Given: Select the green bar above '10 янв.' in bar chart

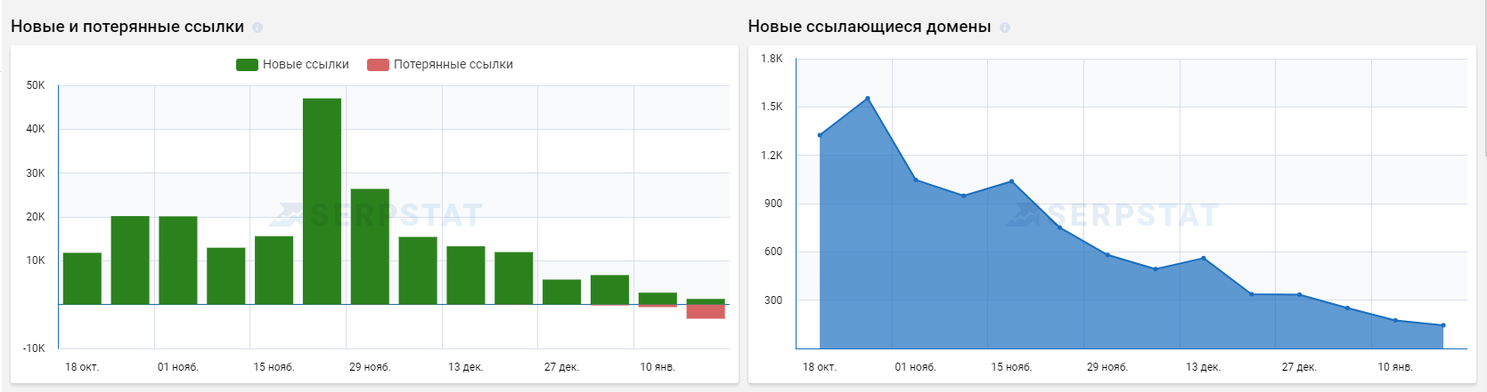Looking at the screenshot, I should (658, 299).
